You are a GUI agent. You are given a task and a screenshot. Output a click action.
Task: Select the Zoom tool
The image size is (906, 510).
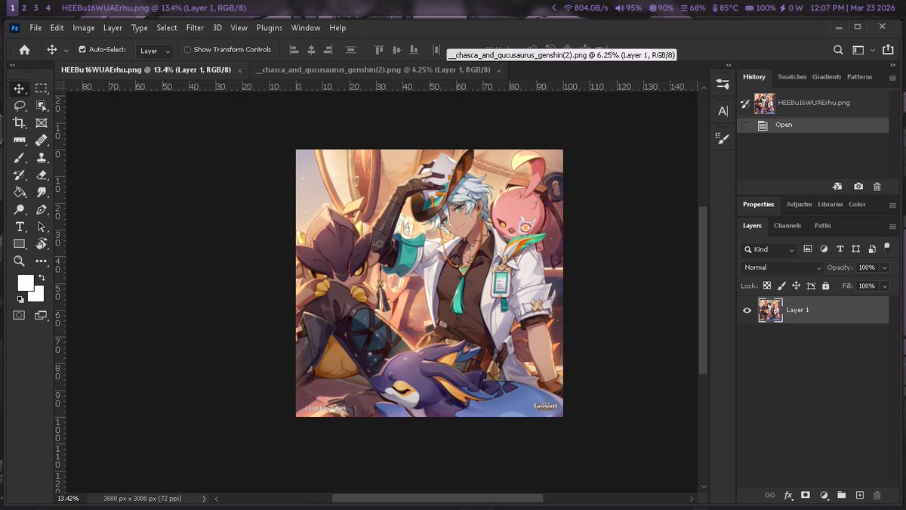[x=20, y=261]
